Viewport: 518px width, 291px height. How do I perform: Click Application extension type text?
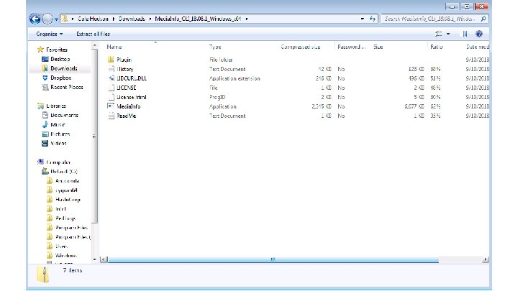tap(235, 78)
